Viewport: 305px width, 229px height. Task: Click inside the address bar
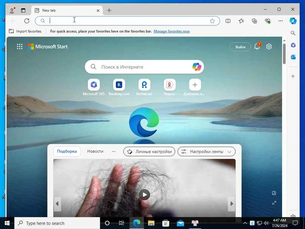point(127,21)
